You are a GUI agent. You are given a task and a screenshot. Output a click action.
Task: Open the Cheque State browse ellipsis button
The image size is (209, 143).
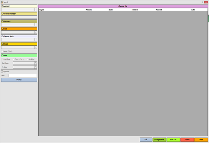36,40
